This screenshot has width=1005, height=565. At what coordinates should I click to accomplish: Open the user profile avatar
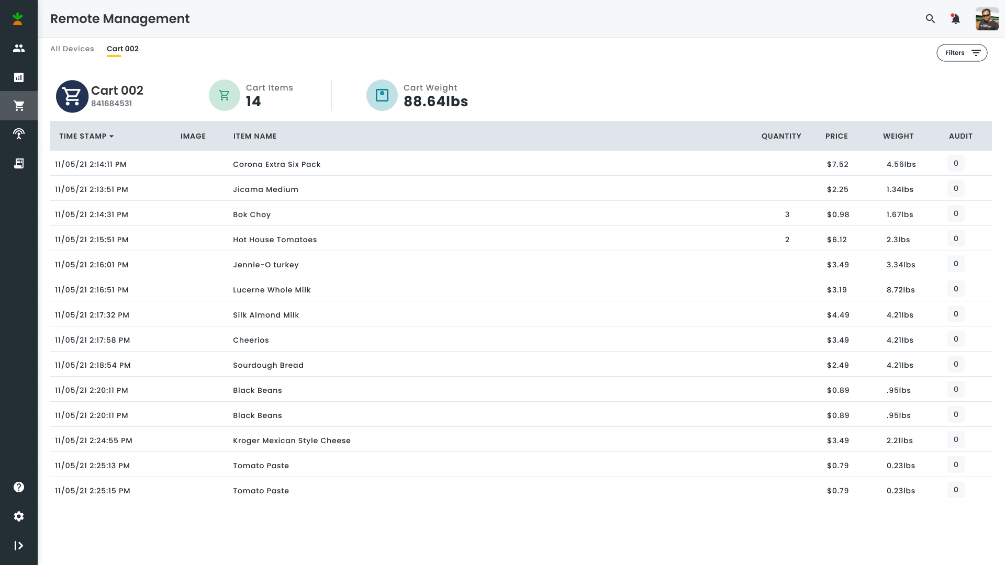pos(987,19)
